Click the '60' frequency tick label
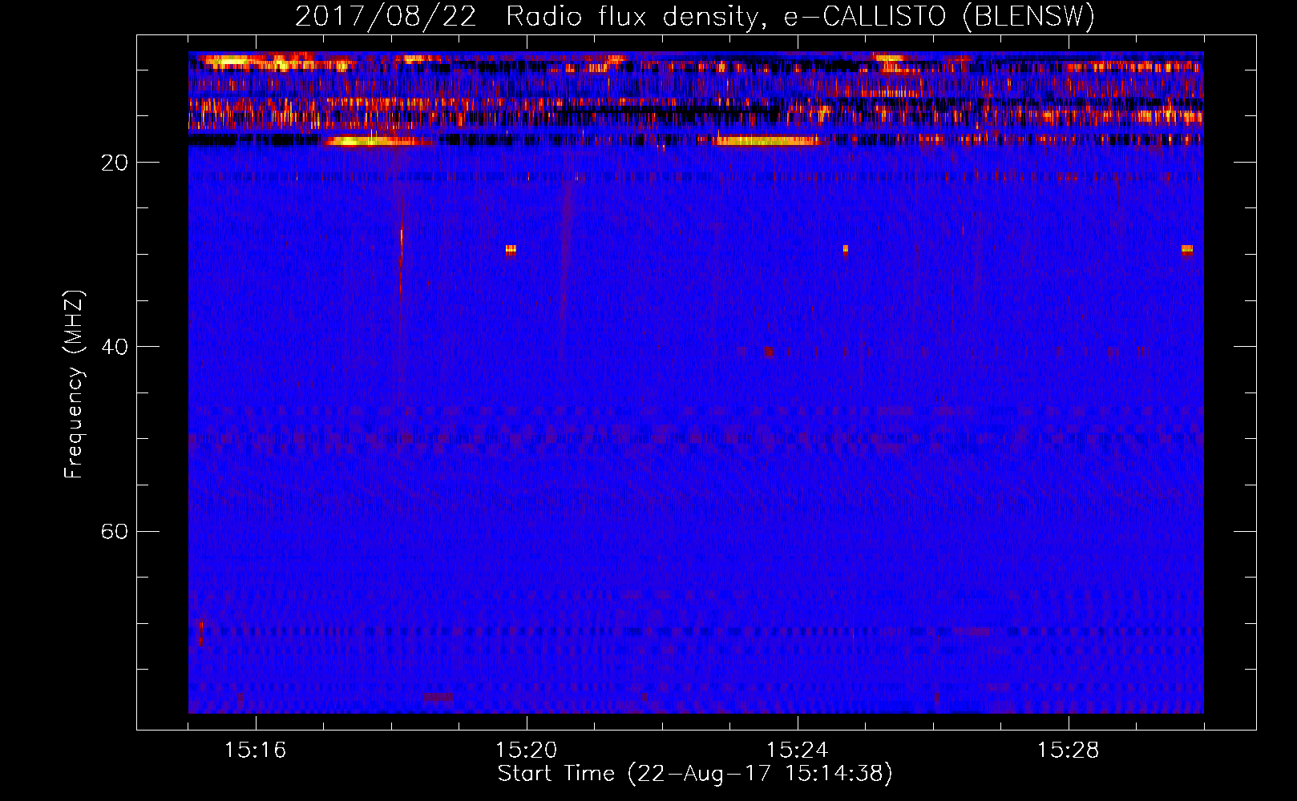 (115, 532)
